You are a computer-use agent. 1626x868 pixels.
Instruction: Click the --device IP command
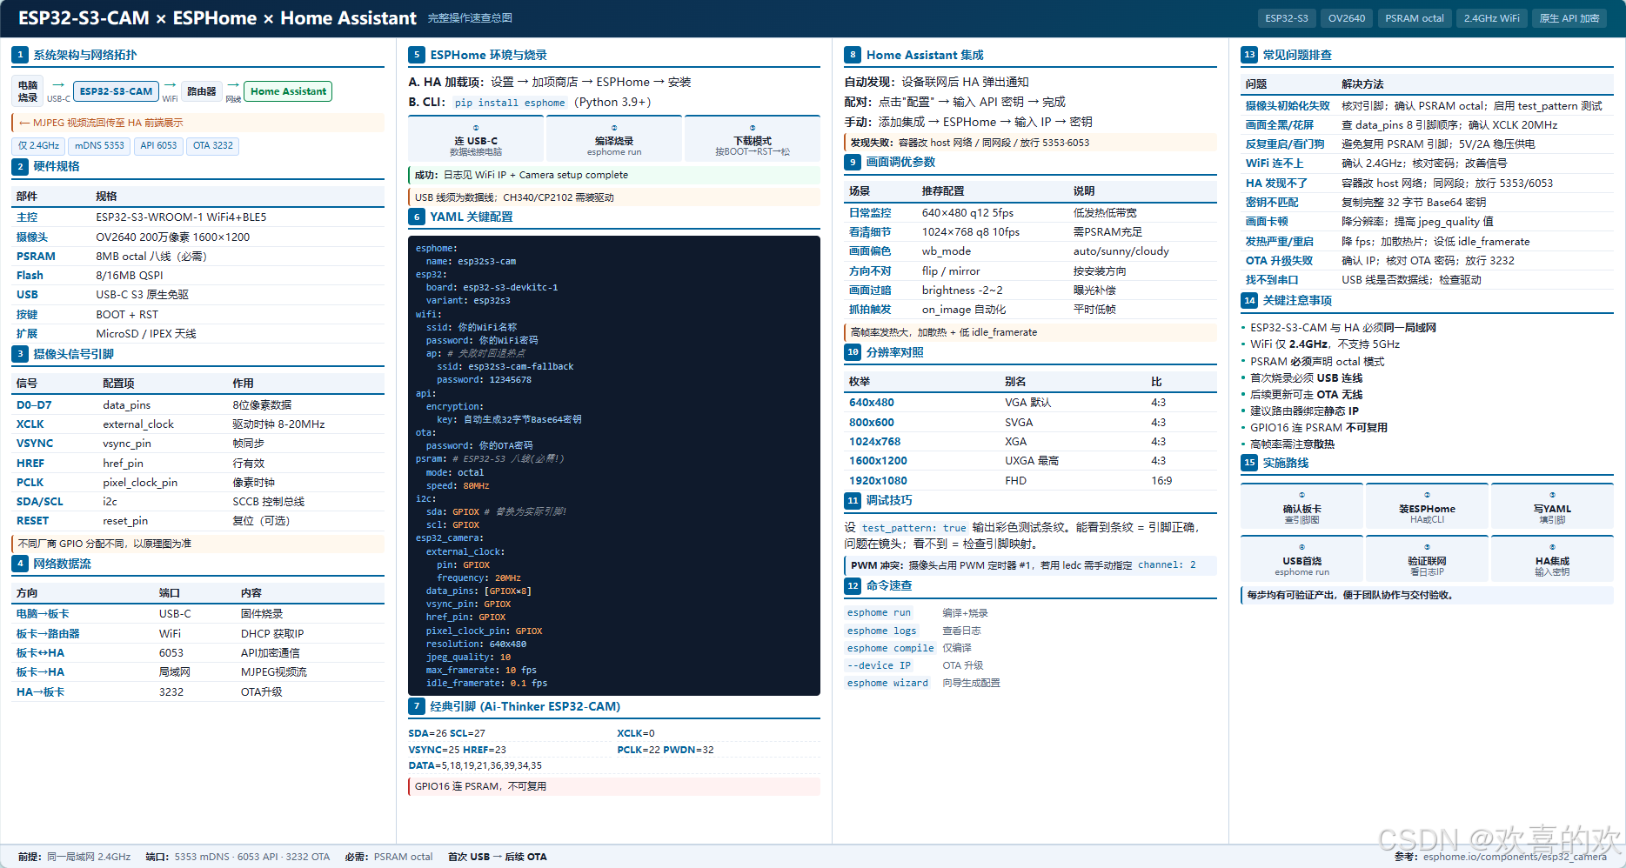879,665
